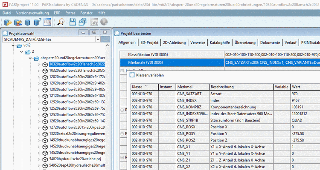Click the project tree scrollbar up arrow
320x170 pixels.
pos(108,45)
